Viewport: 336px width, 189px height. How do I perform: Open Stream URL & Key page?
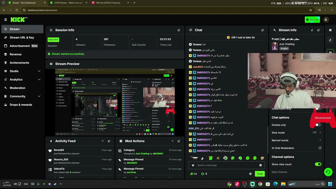pyautogui.click(x=22, y=38)
